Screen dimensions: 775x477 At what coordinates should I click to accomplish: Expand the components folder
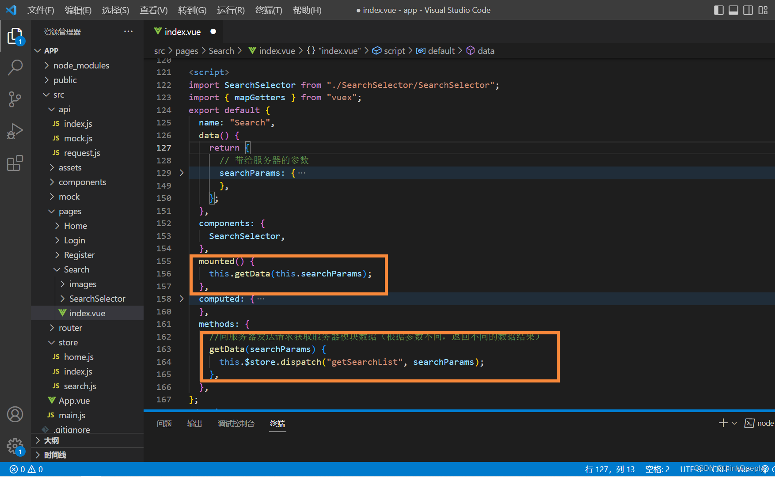[87, 182]
